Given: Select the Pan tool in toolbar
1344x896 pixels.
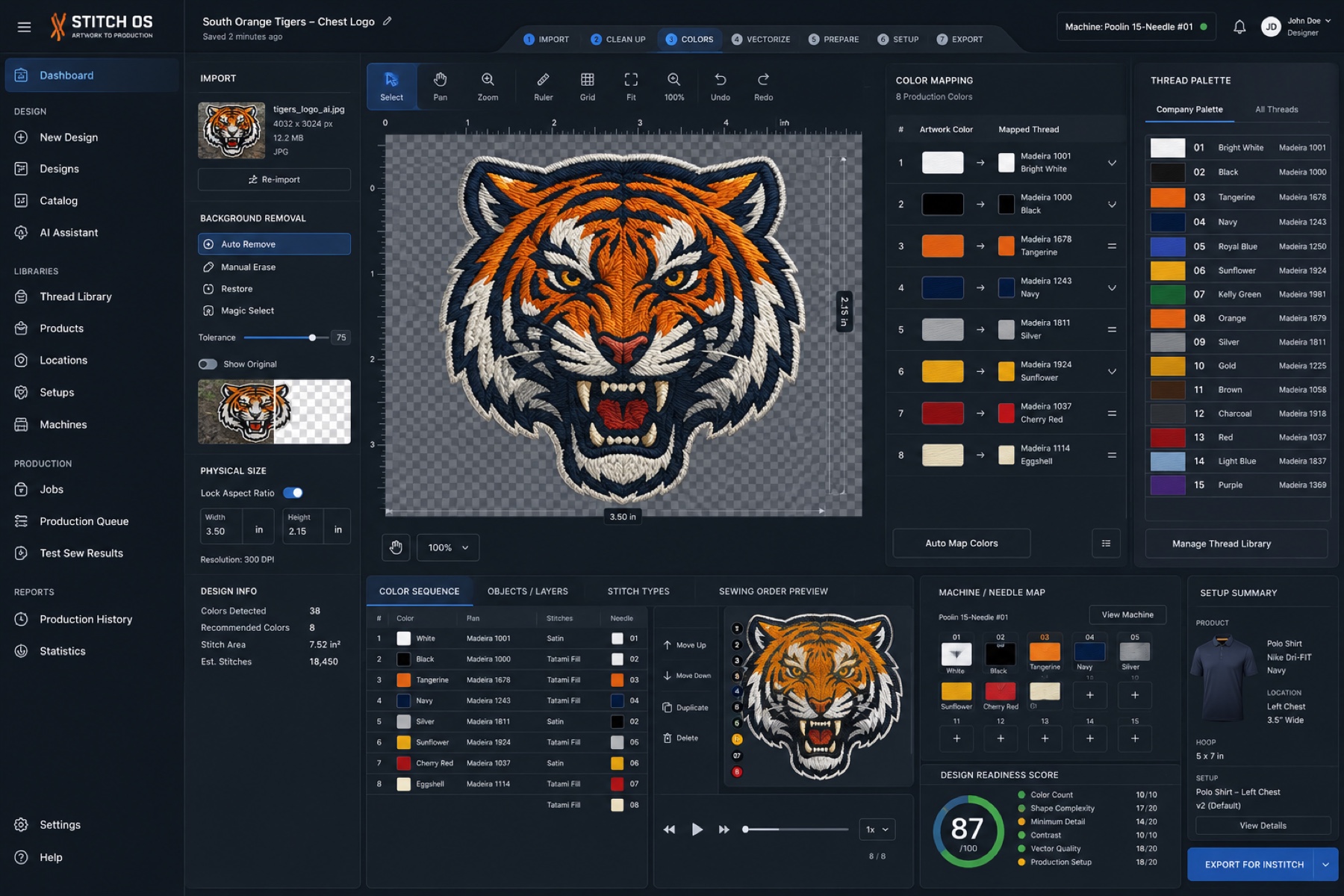Looking at the screenshot, I should pyautogui.click(x=440, y=87).
